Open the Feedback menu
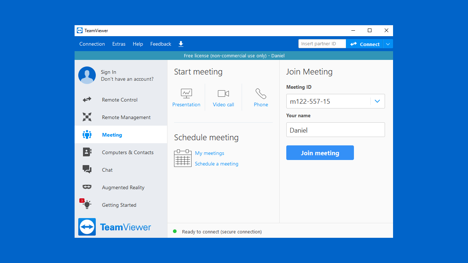This screenshot has width=468, height=263. [161, 44]
